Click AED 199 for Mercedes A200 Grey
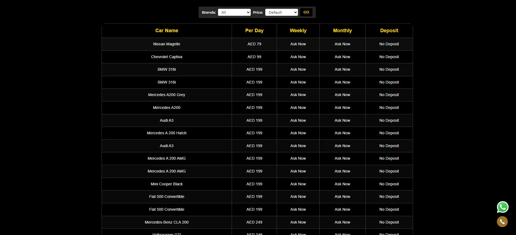 tap(254, 95)
